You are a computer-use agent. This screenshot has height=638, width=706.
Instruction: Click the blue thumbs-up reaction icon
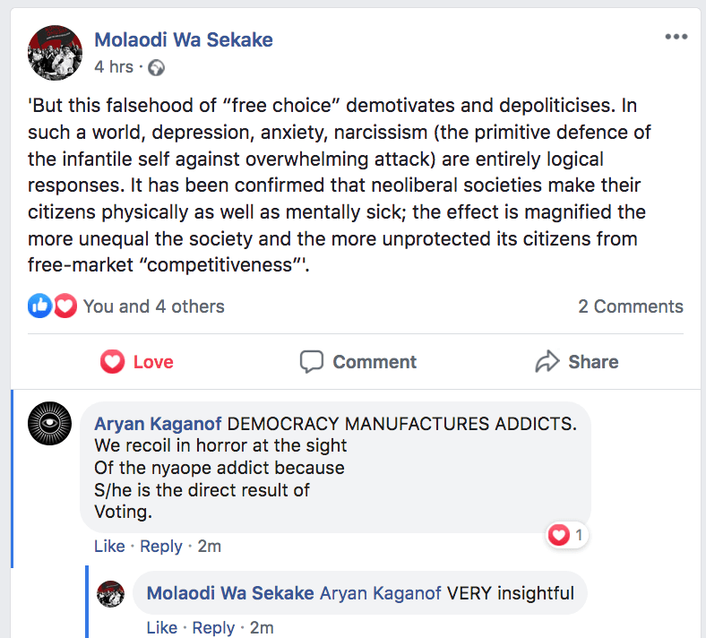pos(40,306)
